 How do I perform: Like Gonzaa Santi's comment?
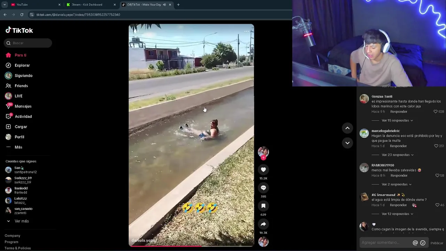click(435, 112)
